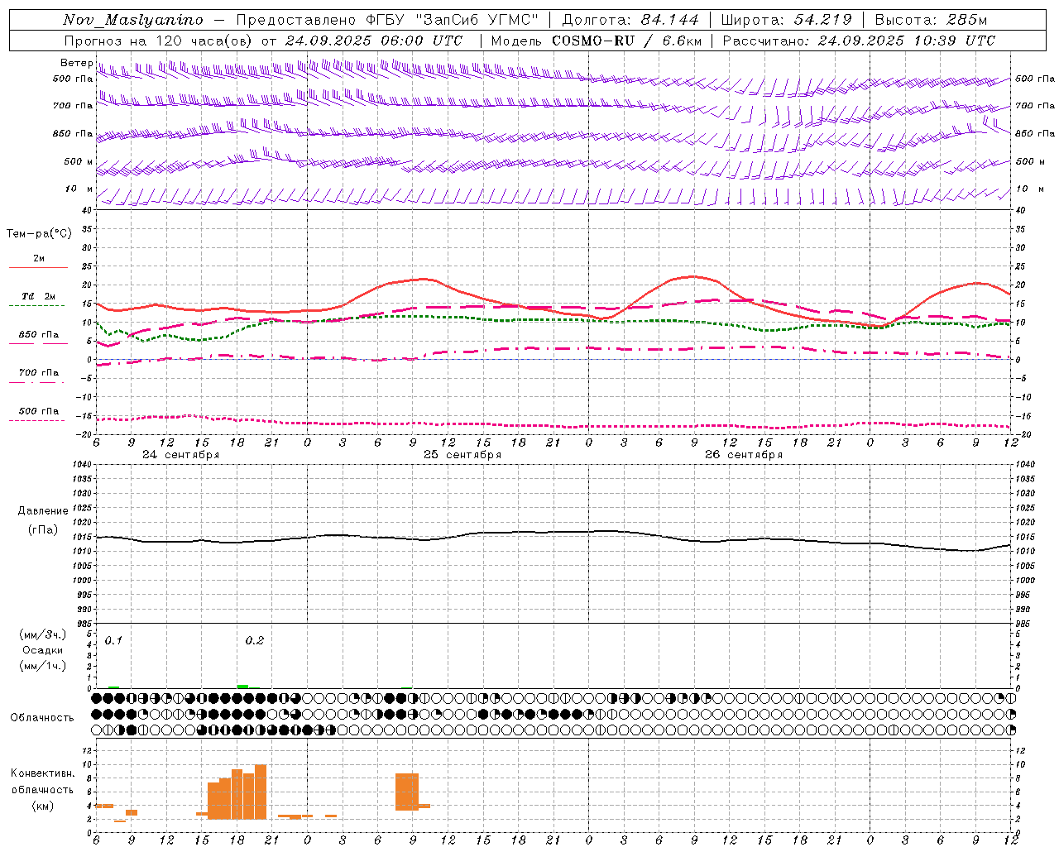Click the Конвективн. облачность label
The height and width of the screenshot is (847, 1059).
[x=42, y=782]
